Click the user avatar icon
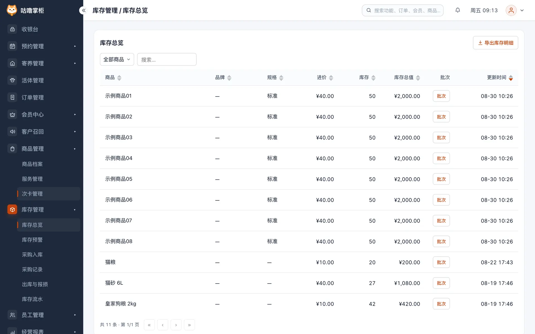Image resolution: width=535 pixels, height=334 pixels. pyautogui.click(x=511, y=10)
